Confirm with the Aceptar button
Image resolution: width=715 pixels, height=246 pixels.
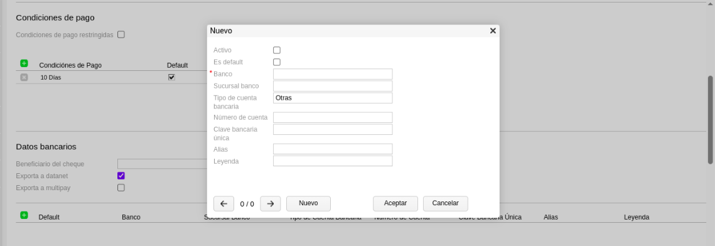tap(395, 203)
